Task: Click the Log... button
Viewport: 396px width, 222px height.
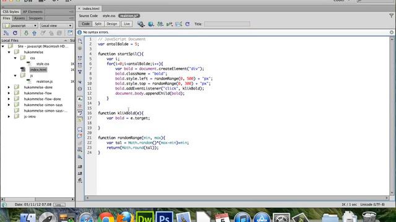Action: (59, 205)
